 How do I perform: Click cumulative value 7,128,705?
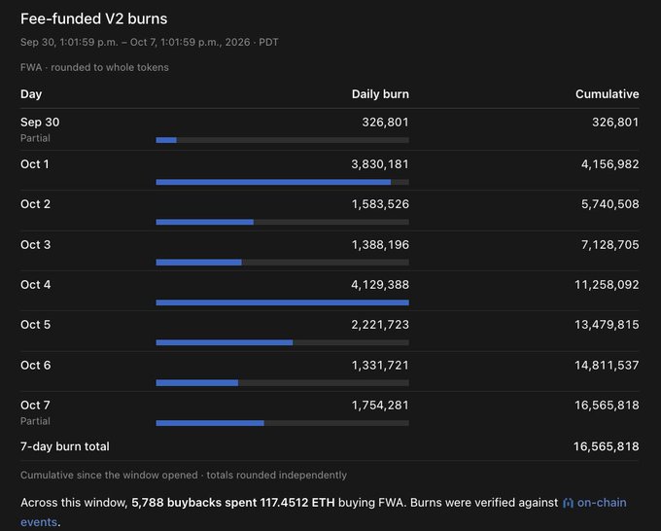pos(610,245)
